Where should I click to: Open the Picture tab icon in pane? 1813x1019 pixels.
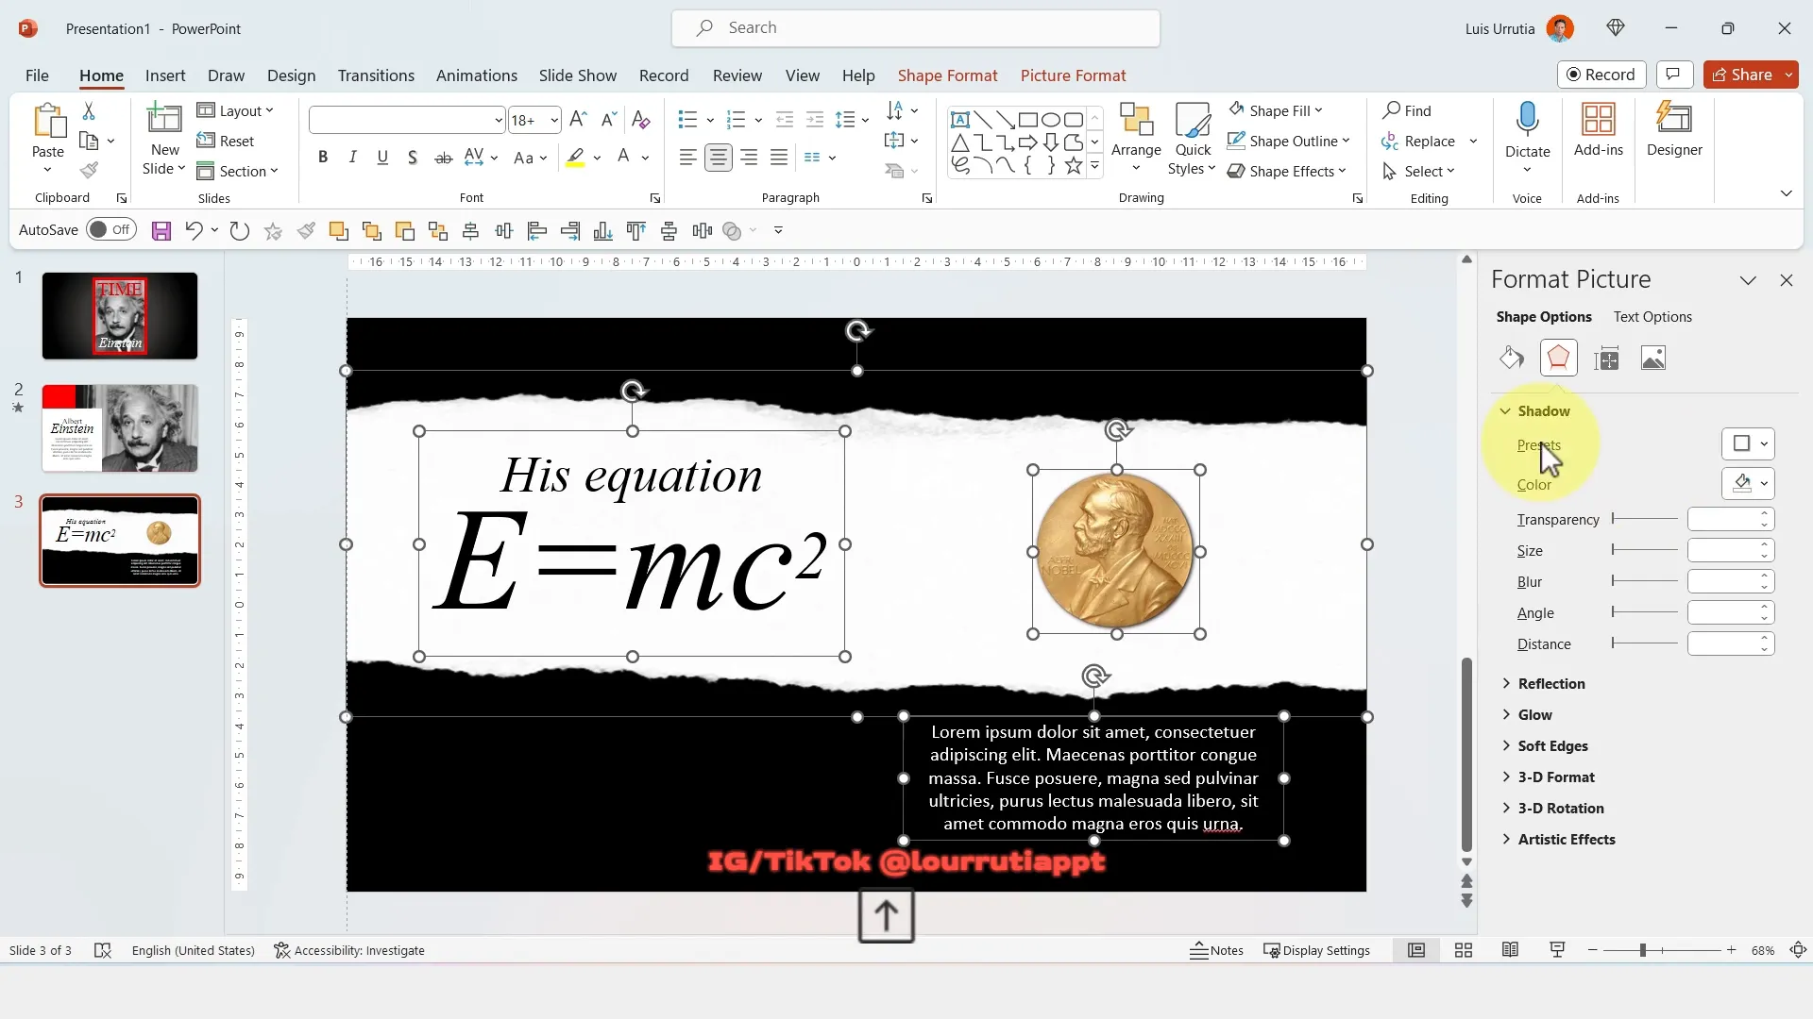click(1653, 358)
